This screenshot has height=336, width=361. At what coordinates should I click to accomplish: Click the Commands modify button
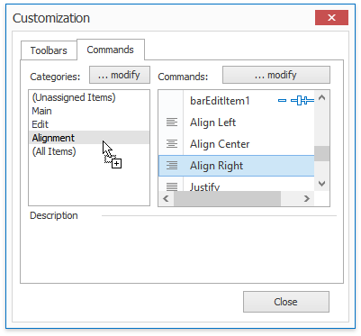(276, 75)
